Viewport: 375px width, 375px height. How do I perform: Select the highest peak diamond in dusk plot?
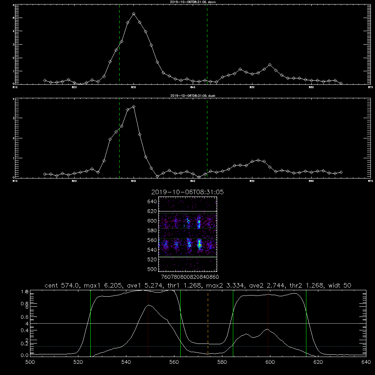pos(134,106)
